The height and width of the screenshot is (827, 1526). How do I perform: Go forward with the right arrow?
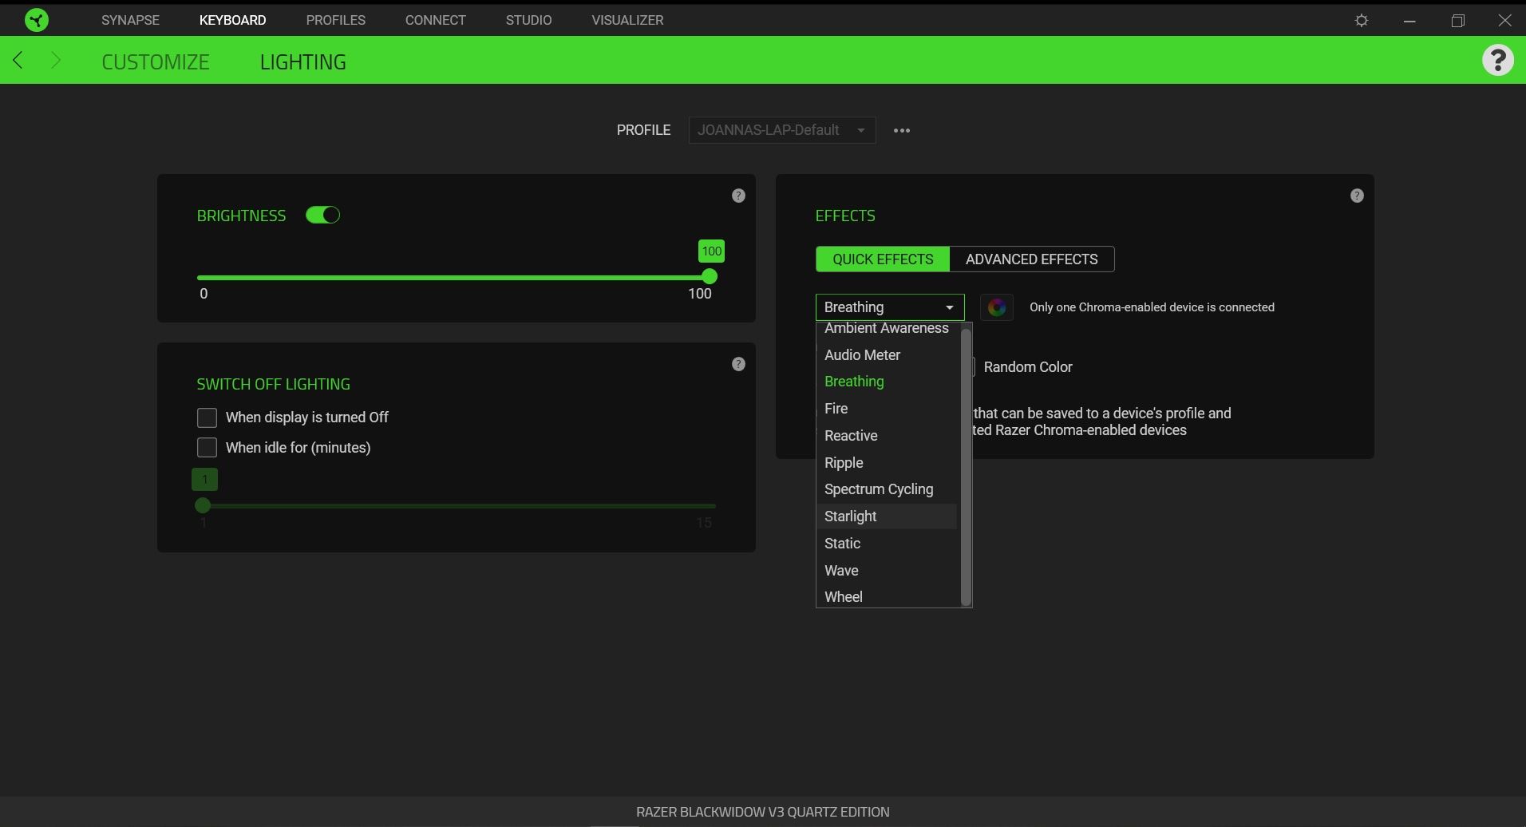[x=55, y=60]
